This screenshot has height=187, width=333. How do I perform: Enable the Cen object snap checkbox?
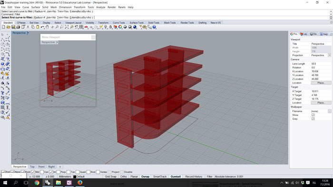(x=42, y=172)
